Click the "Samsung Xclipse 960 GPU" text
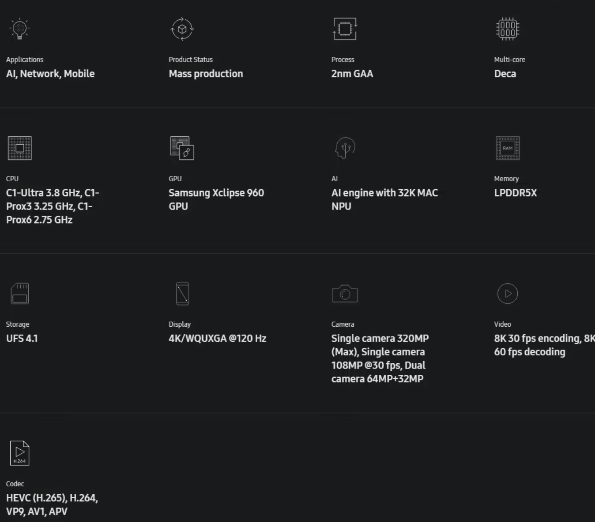The image size is (595, 522). point(216,199)
